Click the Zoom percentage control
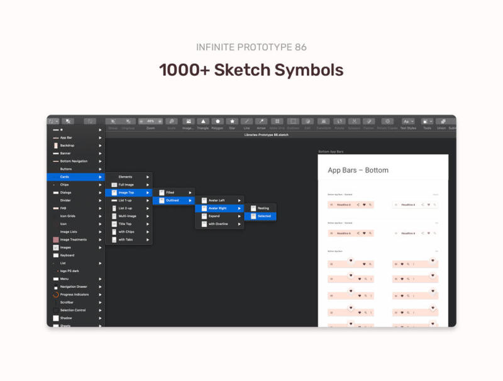The width and height of the screenshot is (503, 381). click(150, 121)
